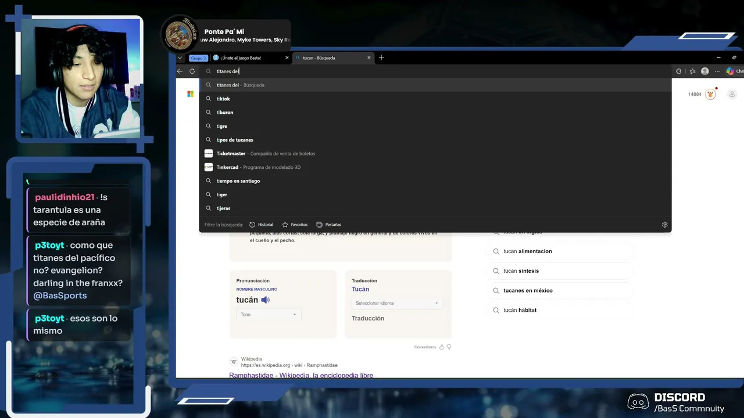Click the thumbs-up feedback icon
The width and height of the screenshot is (744, 418).
coord(442,347)
